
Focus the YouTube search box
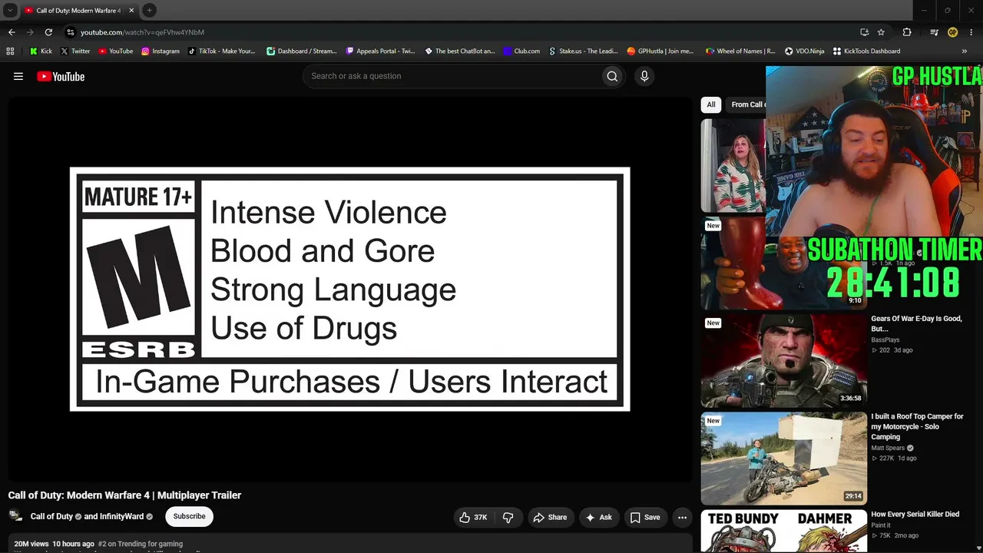coord(452,76)
